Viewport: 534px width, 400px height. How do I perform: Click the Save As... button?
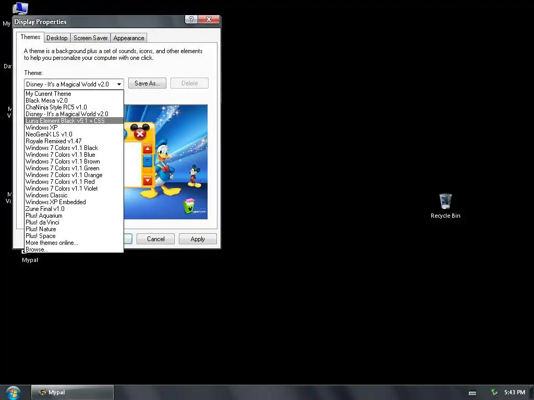click(x=147, y=83)
